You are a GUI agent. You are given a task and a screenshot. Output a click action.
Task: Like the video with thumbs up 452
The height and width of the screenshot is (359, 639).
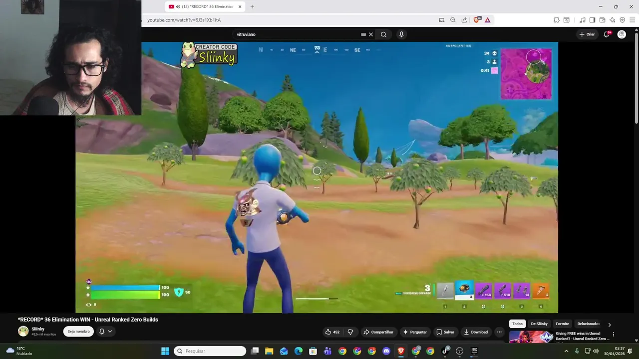(332, 332)
